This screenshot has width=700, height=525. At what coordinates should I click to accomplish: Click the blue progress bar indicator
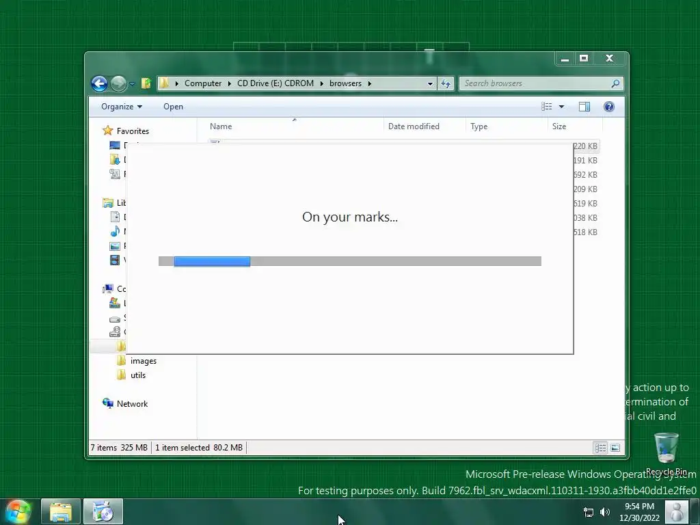[x=212, y=261]
